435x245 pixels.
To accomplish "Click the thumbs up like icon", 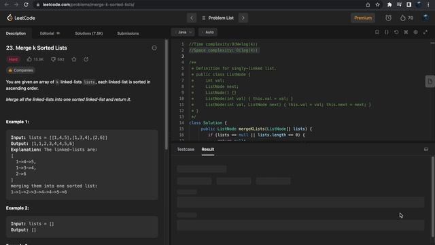I will coord(29,59).
